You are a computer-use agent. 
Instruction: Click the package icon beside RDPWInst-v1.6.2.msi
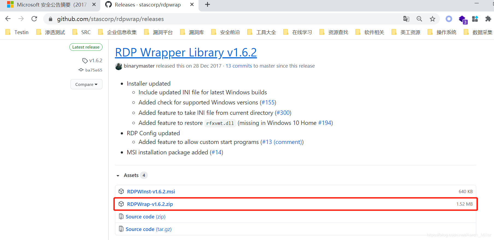pyautogui.click(x=121, y=192)
